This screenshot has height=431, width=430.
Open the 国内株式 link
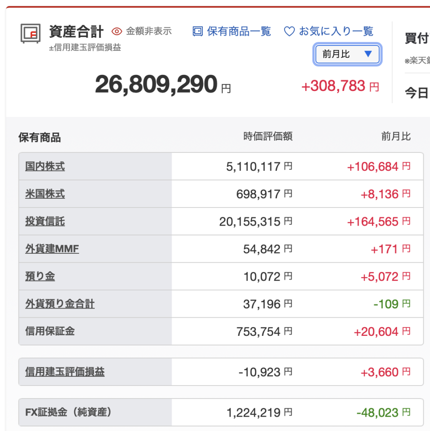(x=45, y=166)
